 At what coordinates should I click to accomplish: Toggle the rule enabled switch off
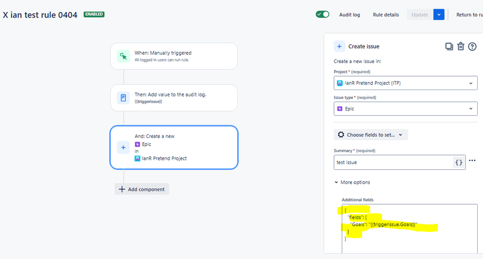322,14
